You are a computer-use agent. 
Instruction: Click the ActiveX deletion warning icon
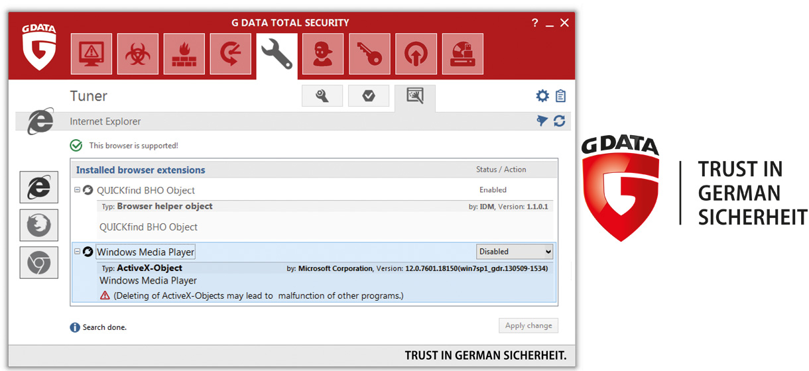click(x=105, y=295)
